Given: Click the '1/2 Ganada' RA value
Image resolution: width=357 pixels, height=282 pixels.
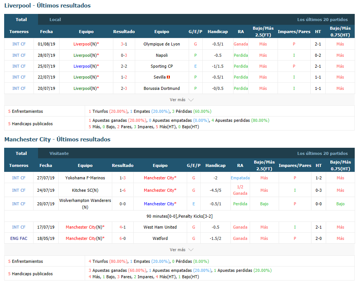Looking at the screenshot, I should (x=240, y=190).
